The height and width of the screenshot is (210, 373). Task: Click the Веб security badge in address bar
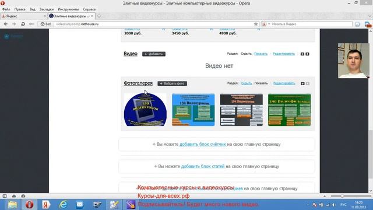coord(45,24)
